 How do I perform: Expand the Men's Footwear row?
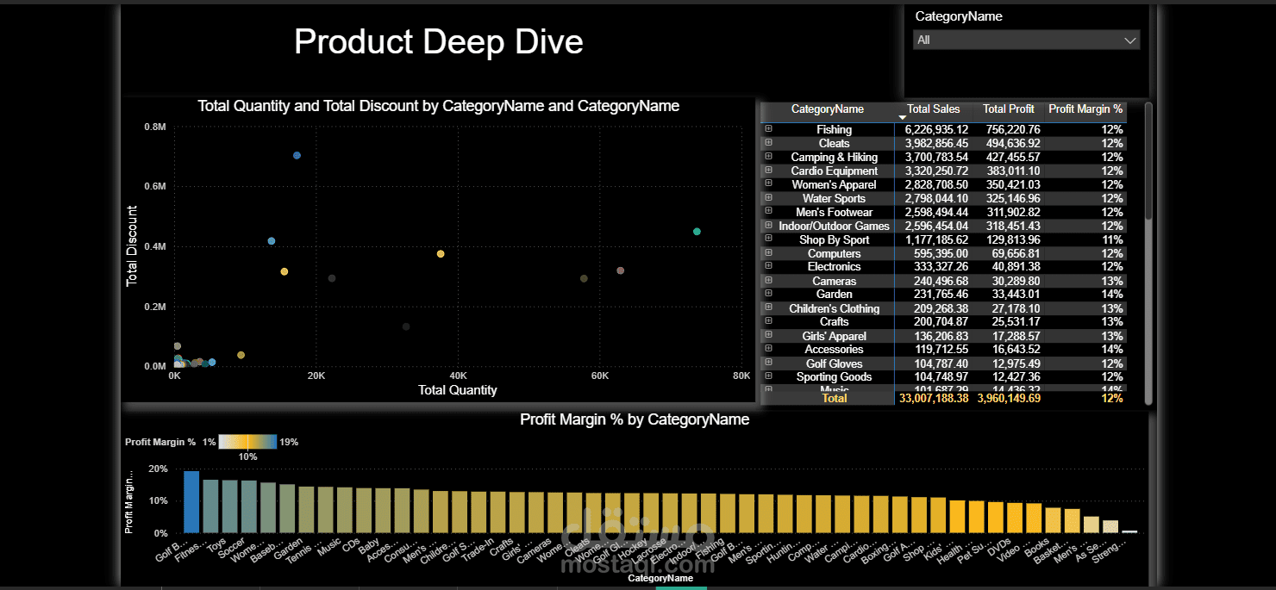768,212
